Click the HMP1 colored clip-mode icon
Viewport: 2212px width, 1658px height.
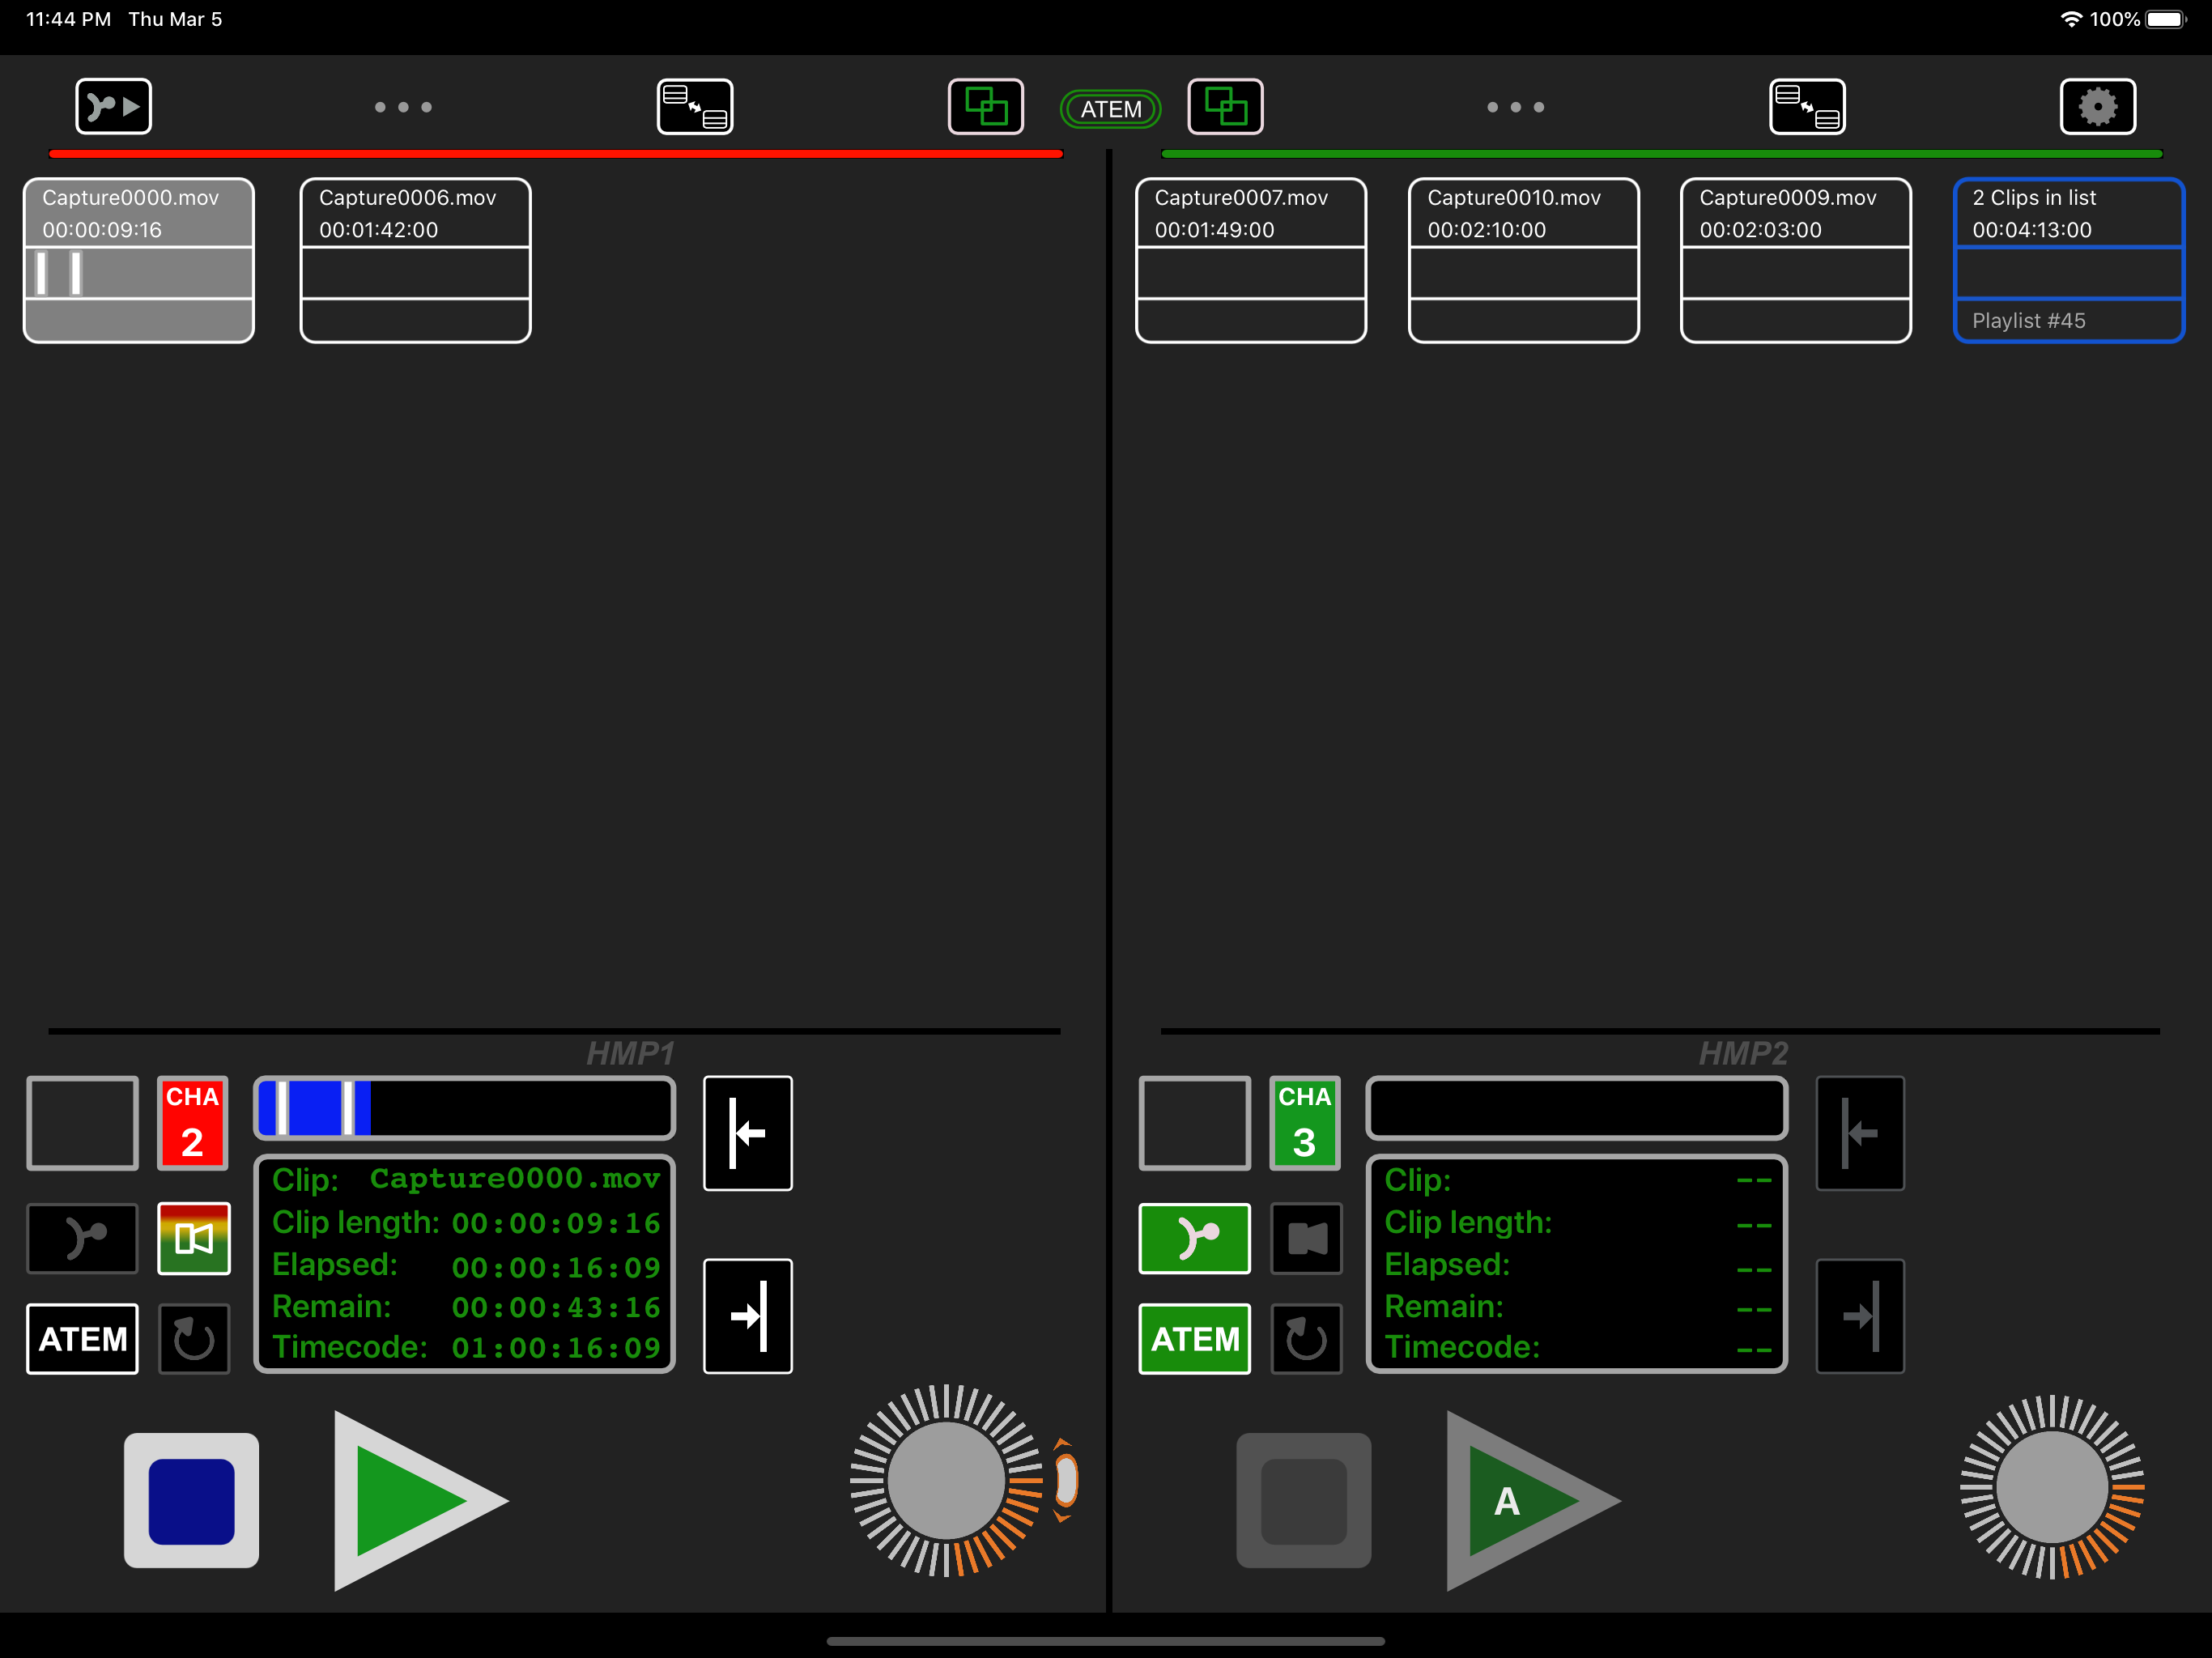click(194, 1238)
